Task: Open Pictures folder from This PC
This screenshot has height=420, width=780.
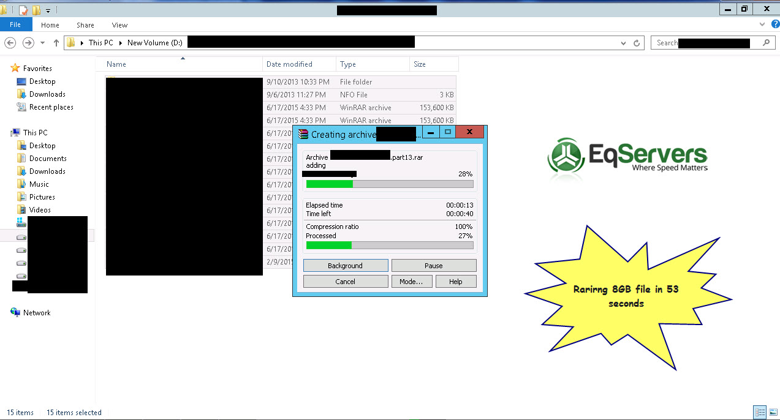Action: pyautogui.click(x=42, y=197)
